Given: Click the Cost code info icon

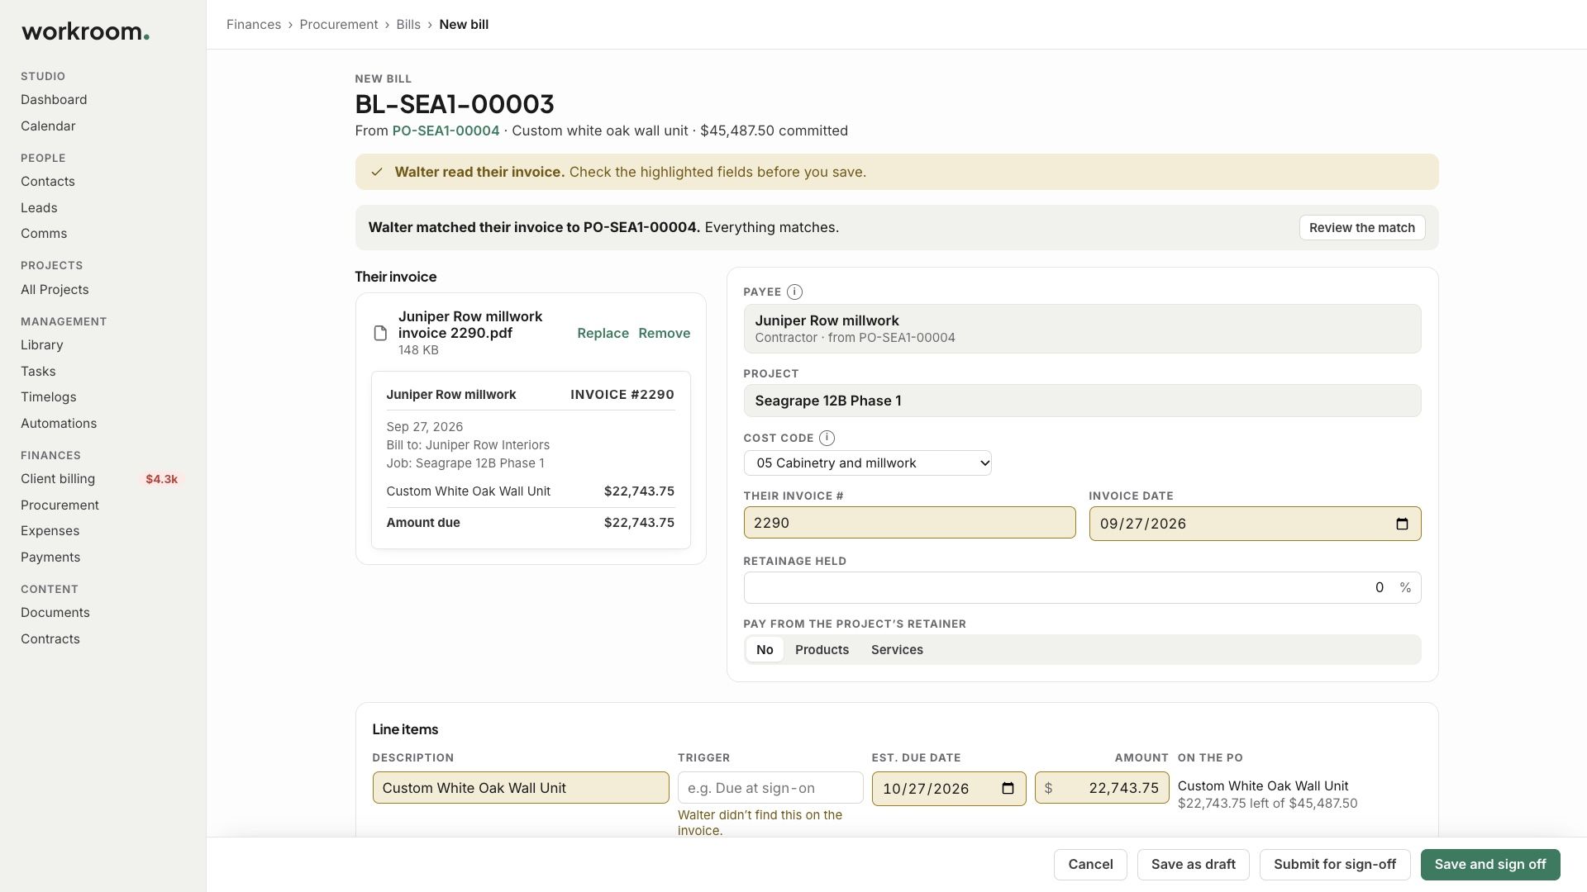Looking at the screenshot, I should coord(827,438).
